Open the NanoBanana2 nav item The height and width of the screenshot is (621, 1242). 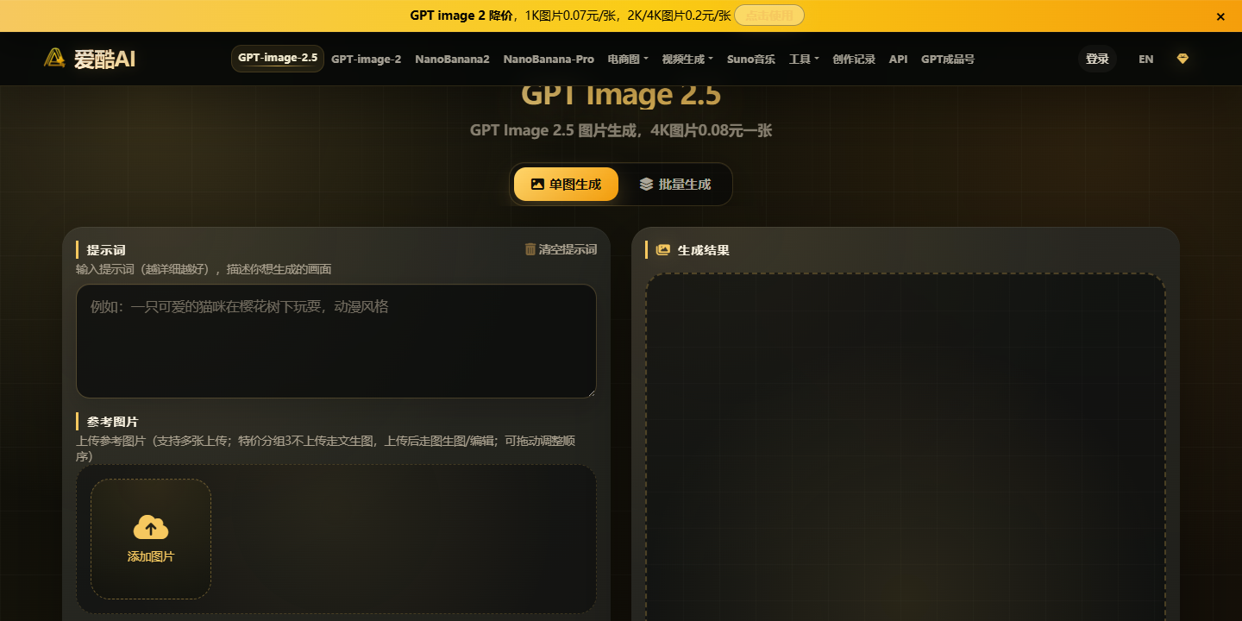click(452, 59)
